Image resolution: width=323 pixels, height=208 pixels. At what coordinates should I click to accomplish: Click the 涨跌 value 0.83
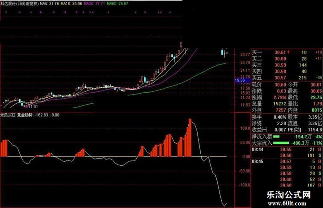[x=282, y=91]
